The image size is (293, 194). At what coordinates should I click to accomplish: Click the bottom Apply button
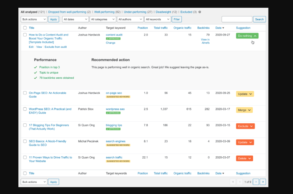pyautogui.click(x=53, y=182)
